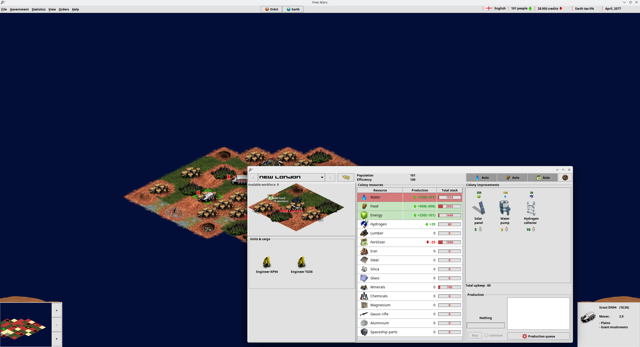Go to next colony with arrow button
The image size is (640, 347).
point(330,177)
